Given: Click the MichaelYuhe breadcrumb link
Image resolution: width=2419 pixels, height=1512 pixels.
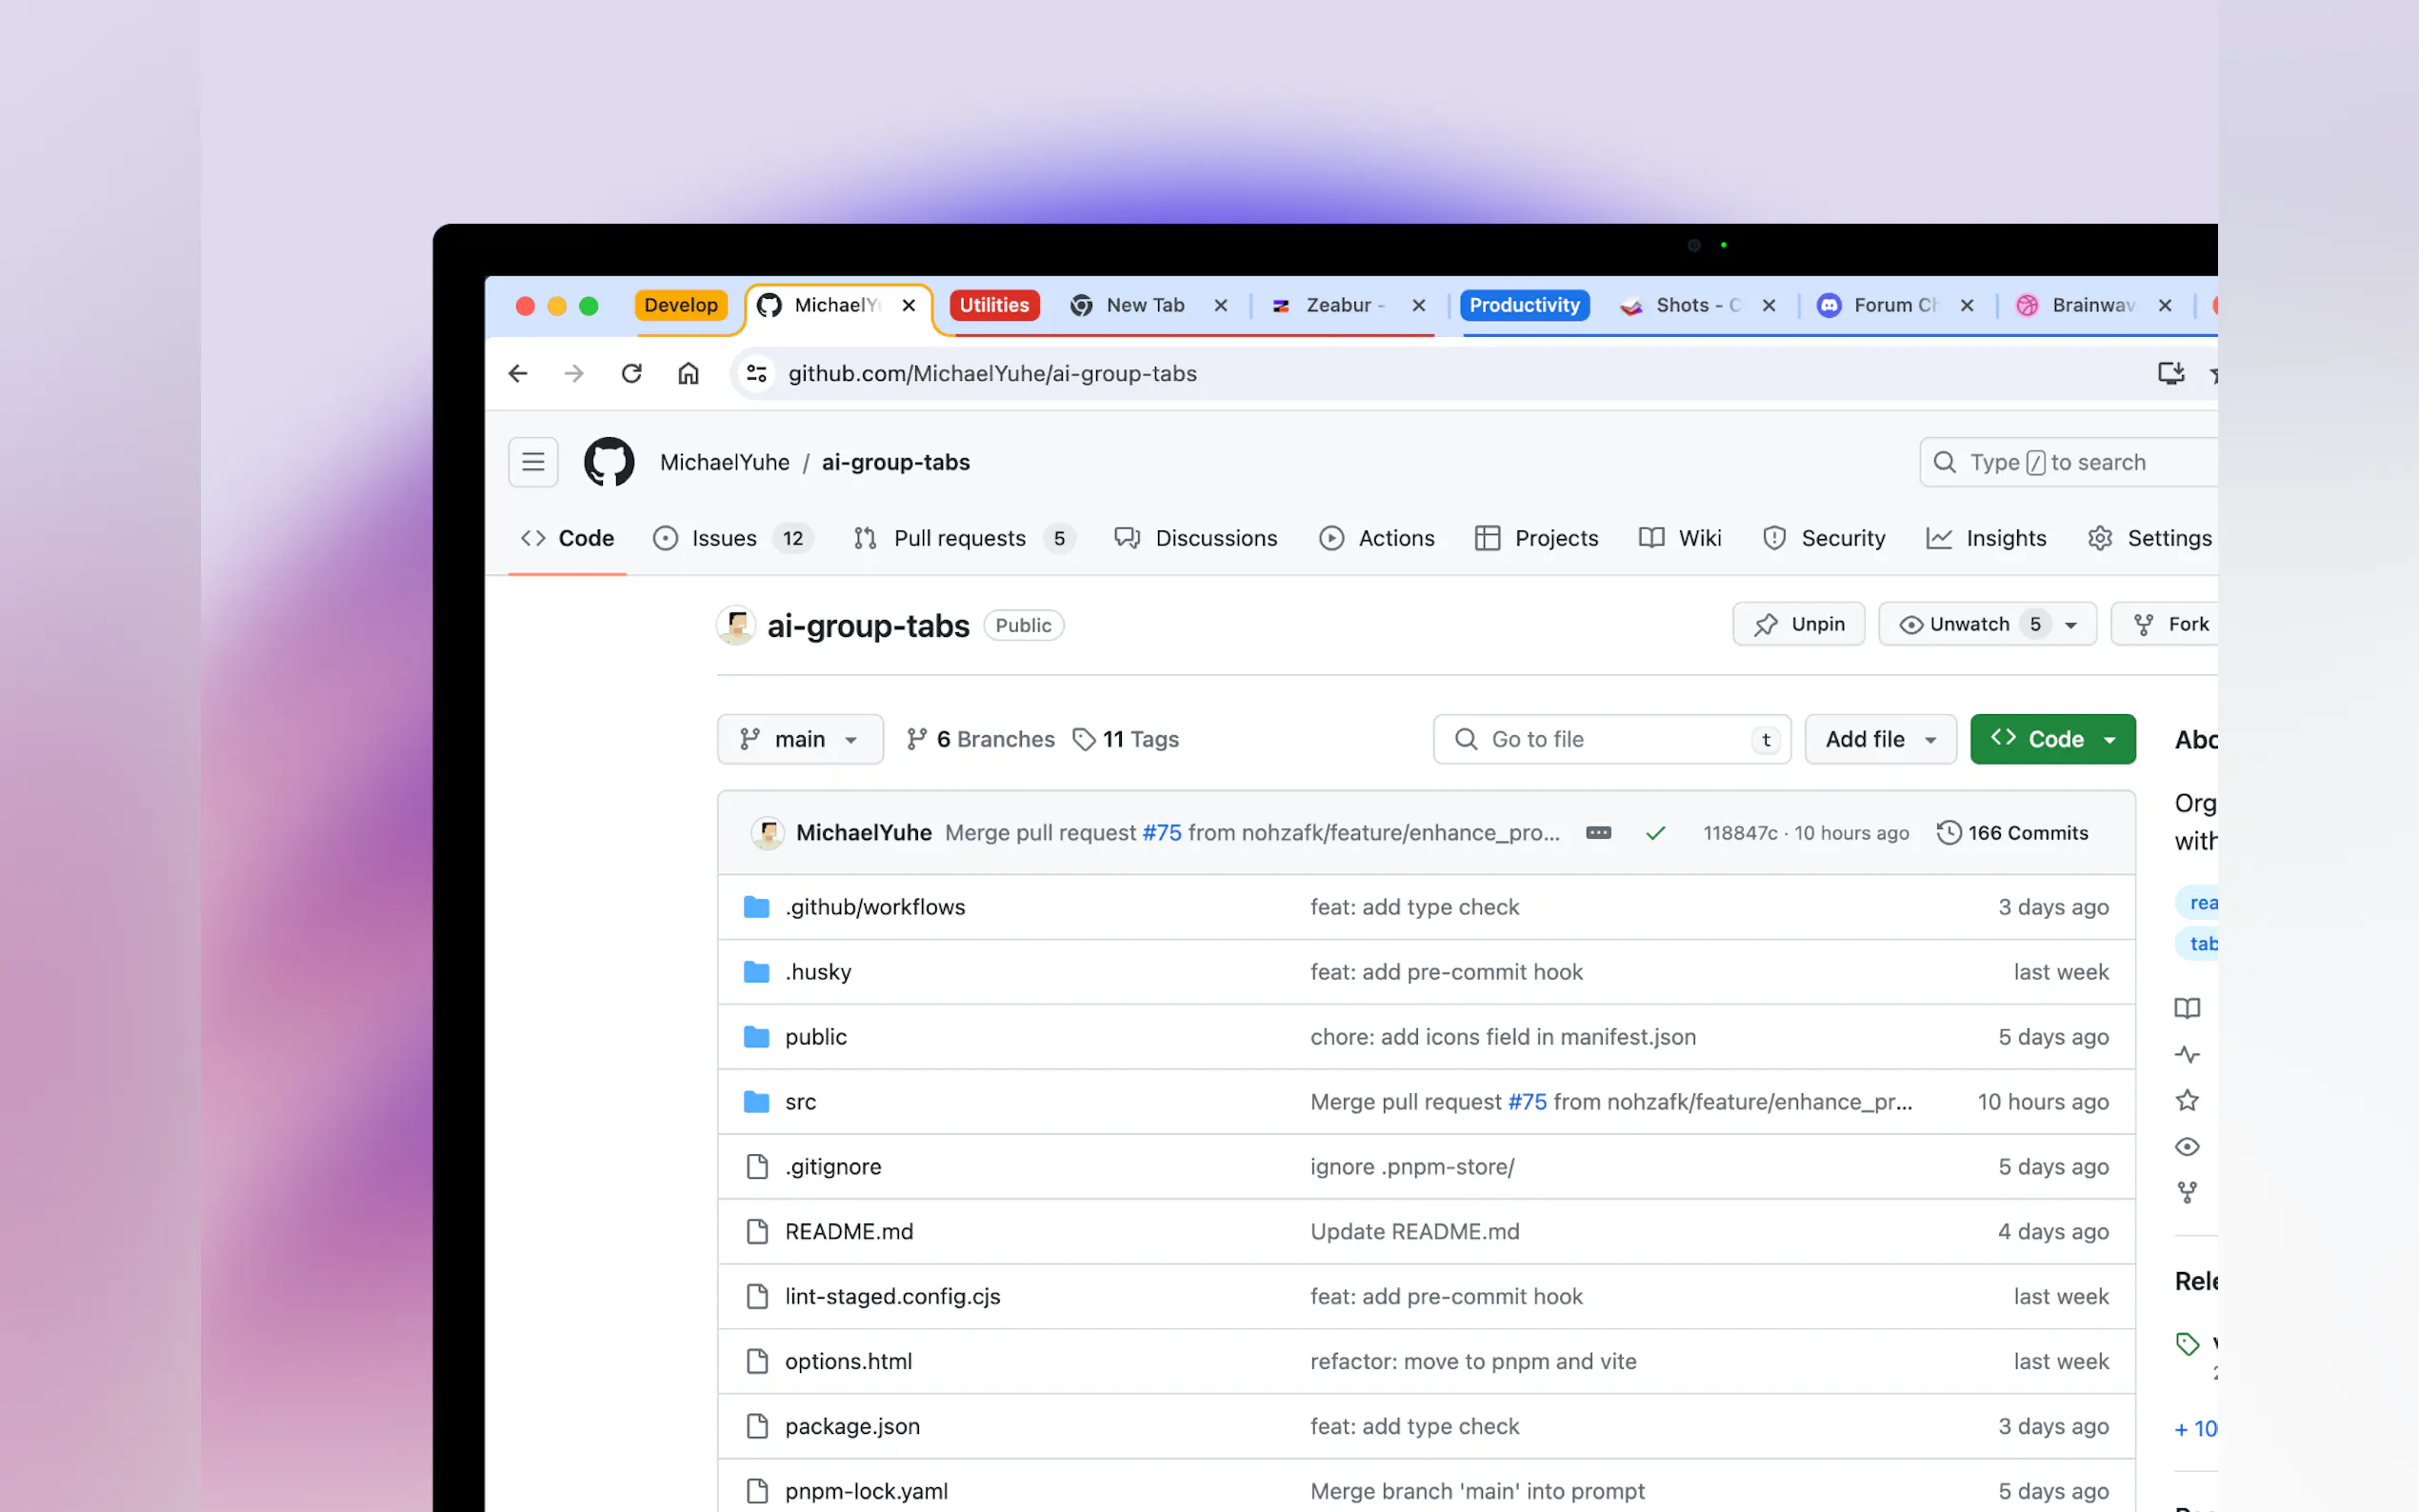Looking at the screenshot, I should tap(724, 462).
